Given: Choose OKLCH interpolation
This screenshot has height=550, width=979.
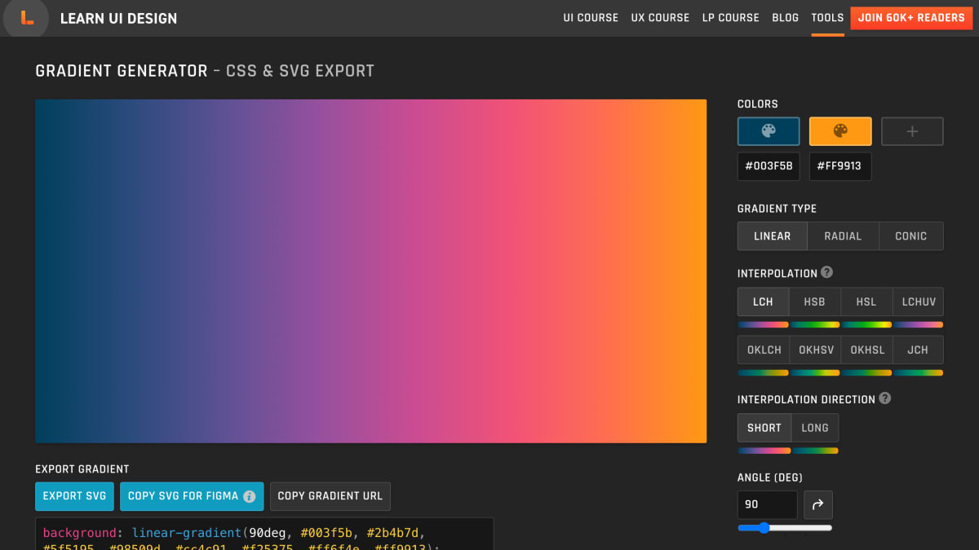Looking at the screenshot, I should tap(764, 350).
